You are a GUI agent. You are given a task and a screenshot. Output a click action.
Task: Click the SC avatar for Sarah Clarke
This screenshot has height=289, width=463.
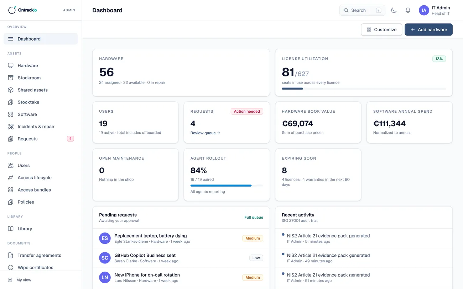pyautogui.click(x=105, y=258)
